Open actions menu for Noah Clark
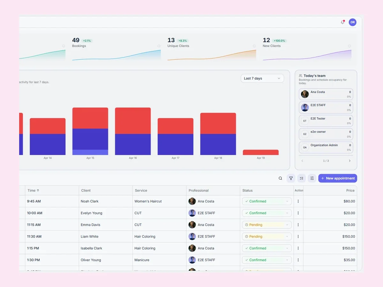Screen dimensions: 383x287 298,201
